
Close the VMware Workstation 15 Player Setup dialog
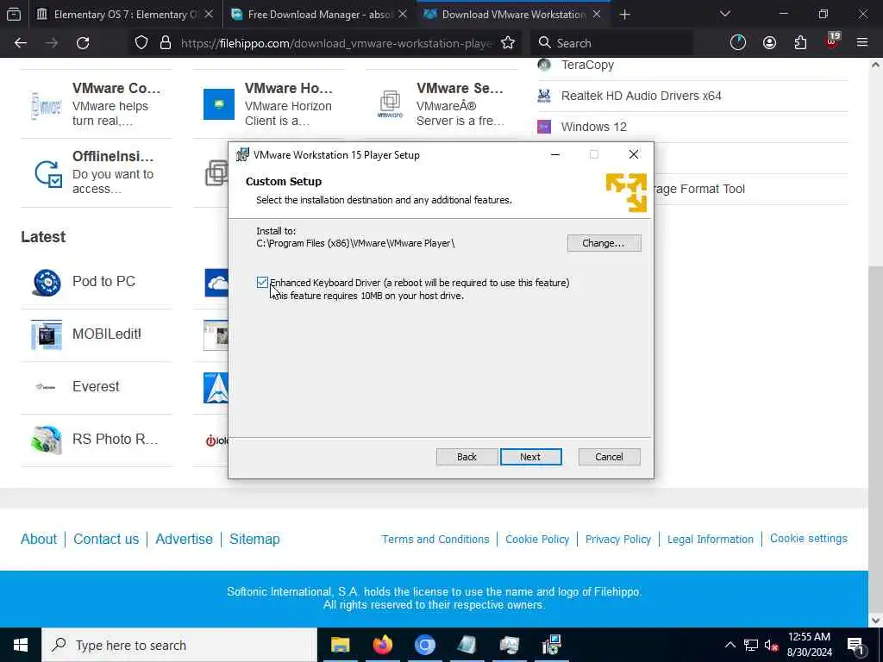[x=634, y=155]
